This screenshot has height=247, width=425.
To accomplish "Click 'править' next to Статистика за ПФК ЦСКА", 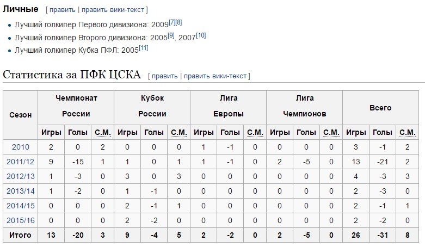I will tap(164, 76).
